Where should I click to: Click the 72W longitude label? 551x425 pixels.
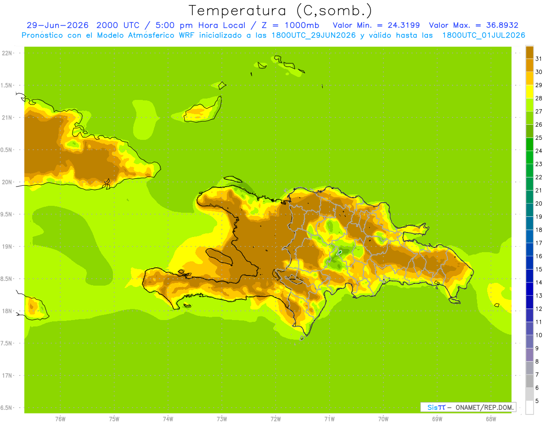coord(275,419)
